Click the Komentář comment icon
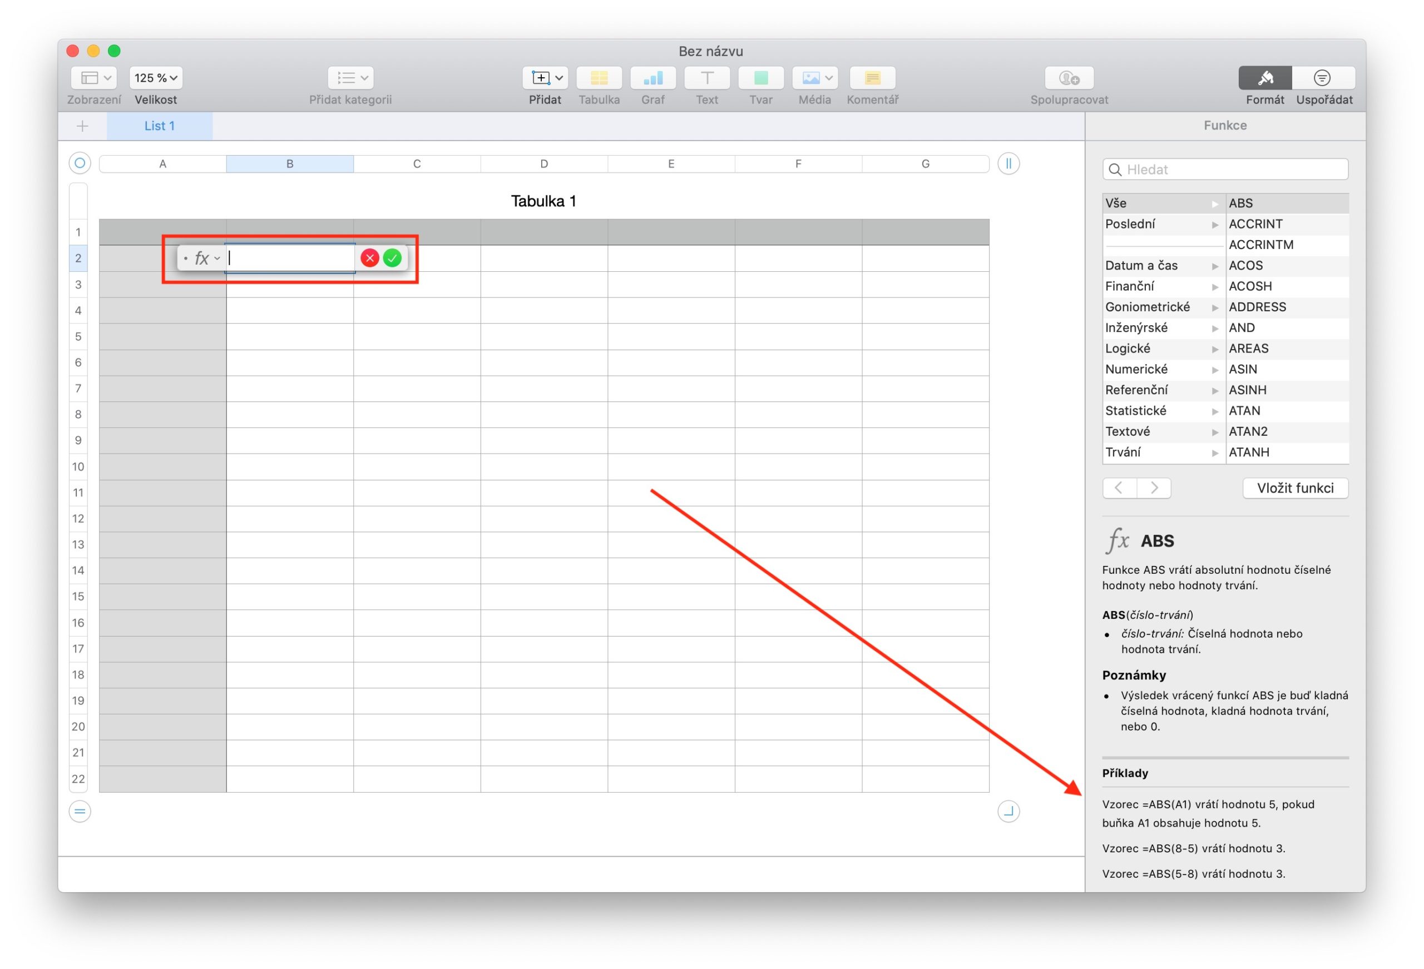The height and width of the screenshot is (969, 1424). pos(873,78)
